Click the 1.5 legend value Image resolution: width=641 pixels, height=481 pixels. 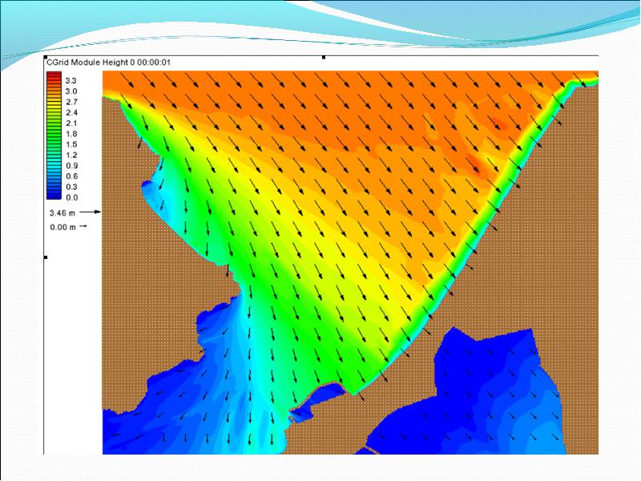point(71,144)
